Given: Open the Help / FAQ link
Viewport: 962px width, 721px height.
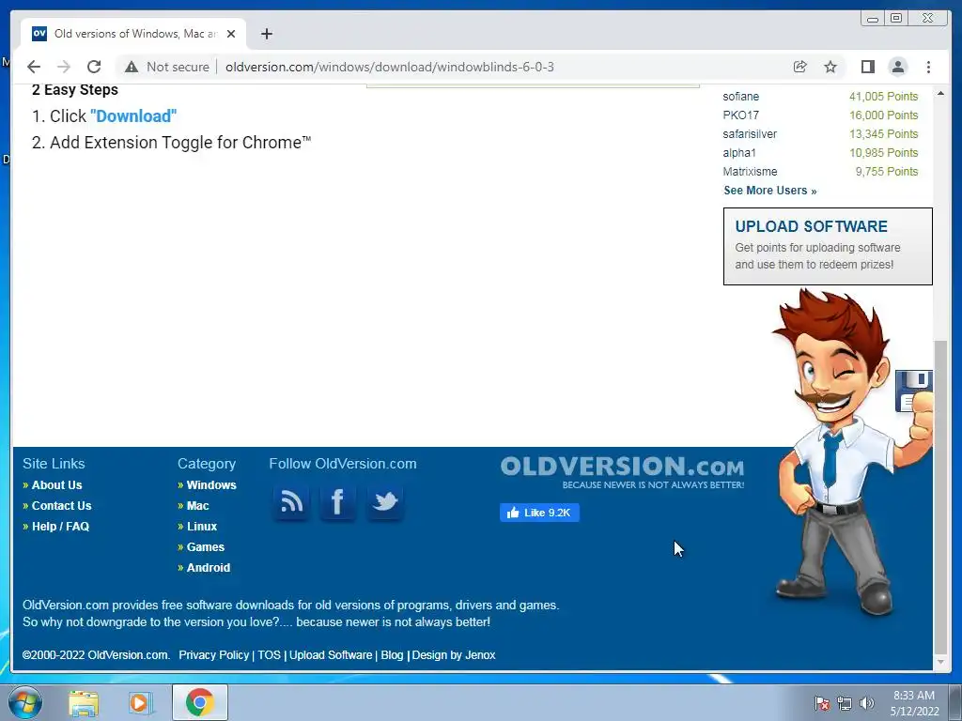Looking at the screenshot, I should [60, 527].
